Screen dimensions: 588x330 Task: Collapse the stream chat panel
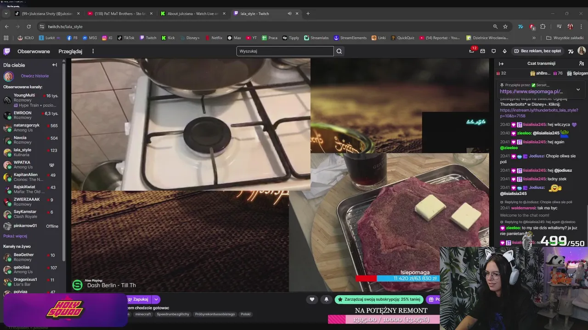pyautogui.click(x=501, y=64)
